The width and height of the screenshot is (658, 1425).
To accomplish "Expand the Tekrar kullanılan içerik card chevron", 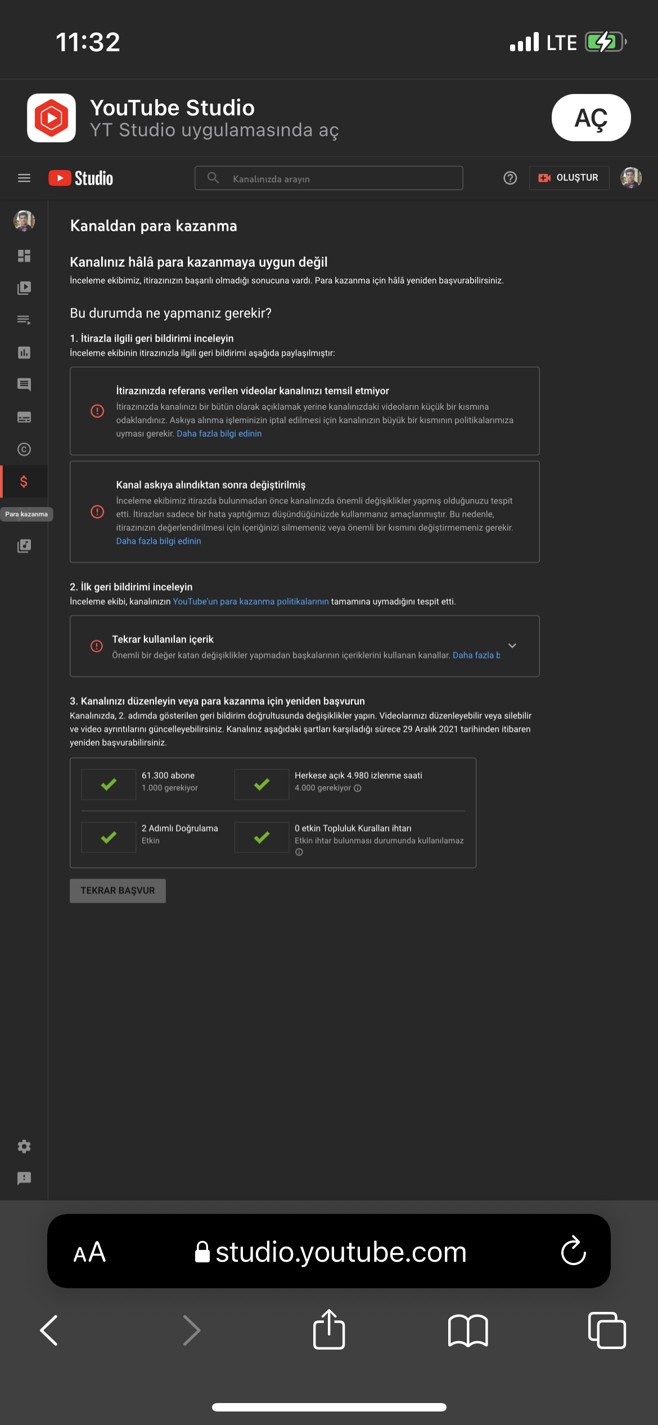I will pos(512,646).
